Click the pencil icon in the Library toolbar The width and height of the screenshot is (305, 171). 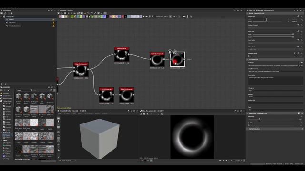pos(8,90)
